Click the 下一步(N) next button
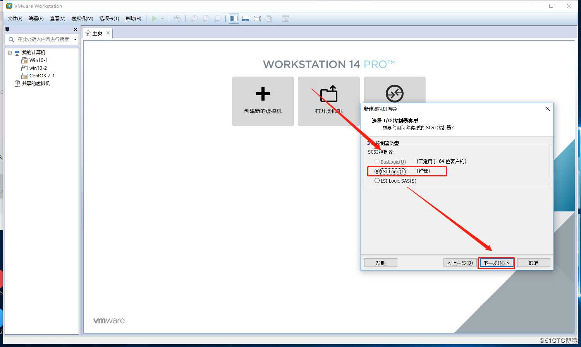Viewport: 581px width, 347px height. 496,263
